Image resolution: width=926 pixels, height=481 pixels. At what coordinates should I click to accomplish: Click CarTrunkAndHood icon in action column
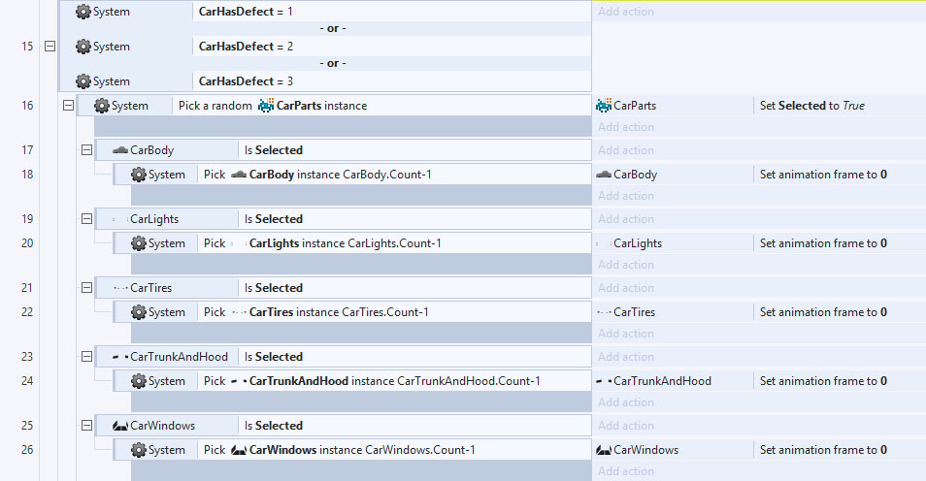click(604, 381)
